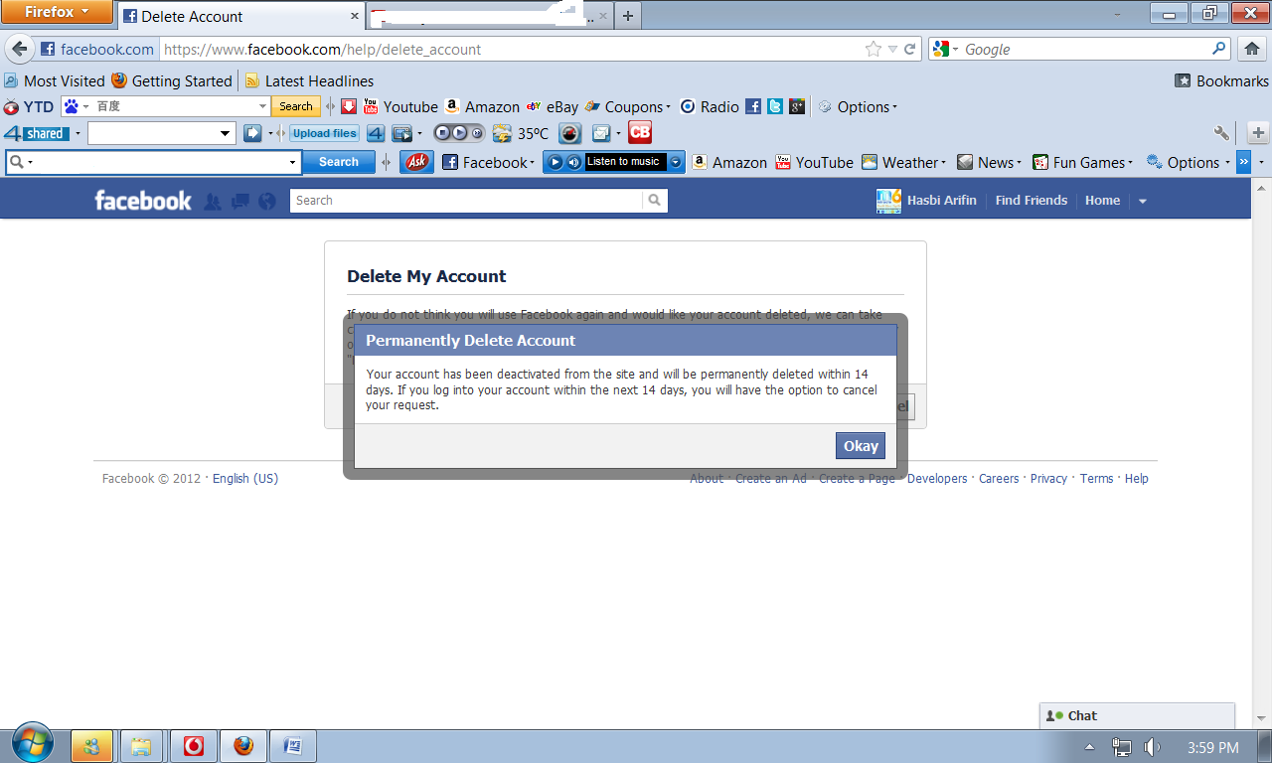Image resolution: width=1272 pixels, height=763 pixels.
Task: Click the Upload files button
Action: 325,133
